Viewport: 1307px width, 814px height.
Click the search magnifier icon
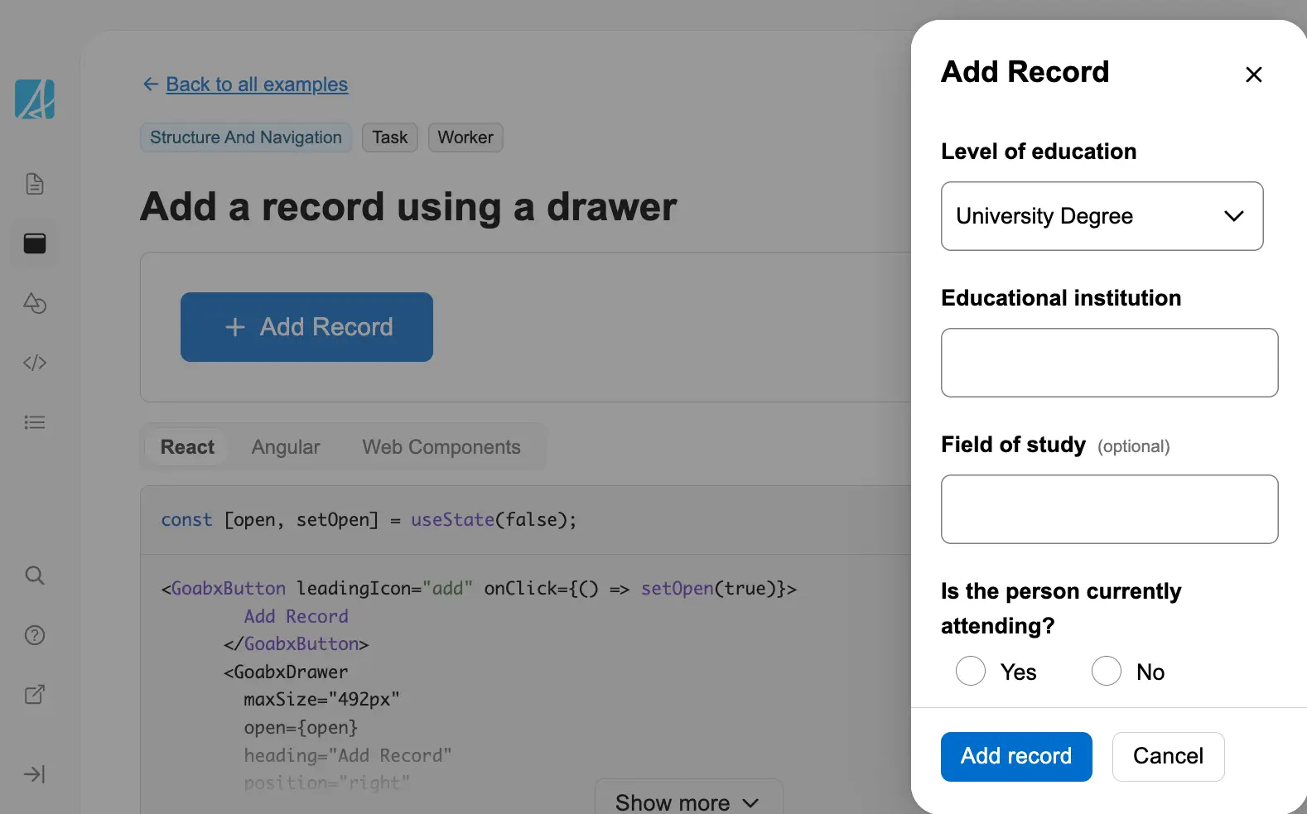click(x=35, y=576)
